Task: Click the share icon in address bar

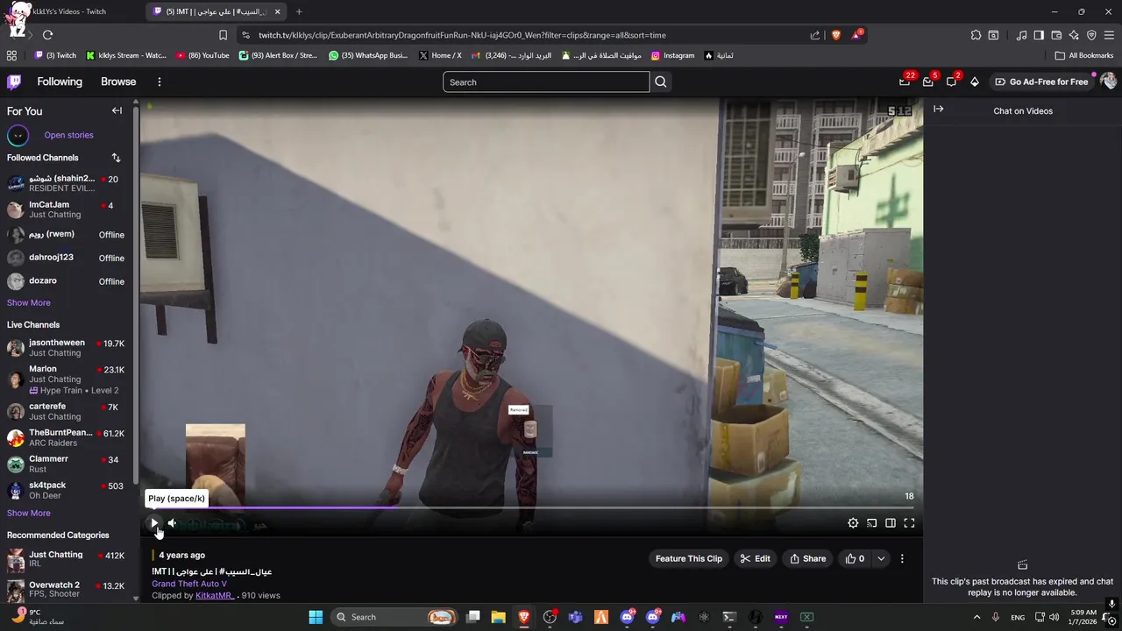Action: [815, 35]
